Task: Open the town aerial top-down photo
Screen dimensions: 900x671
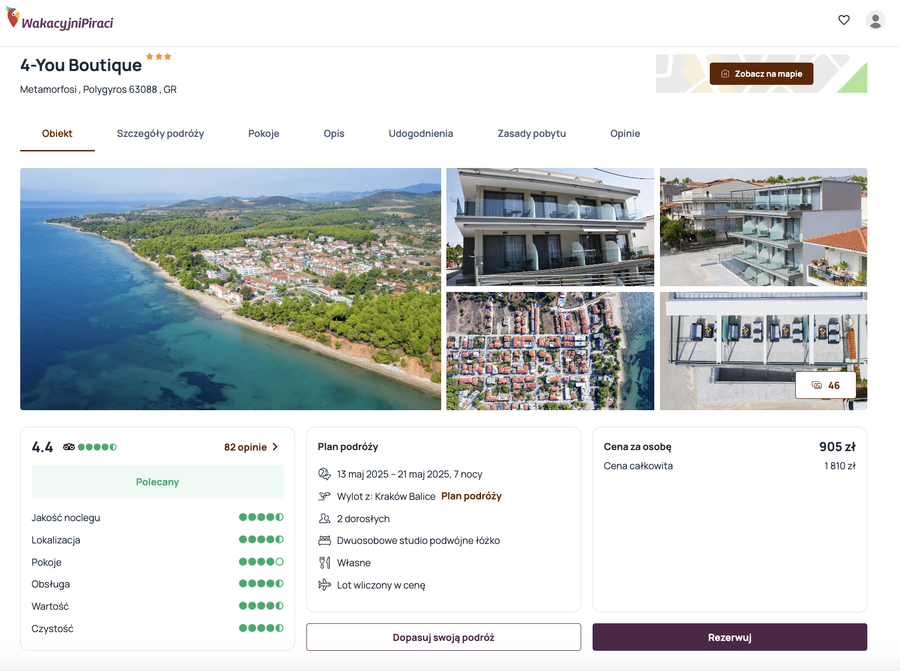Action: (x=550, y=351)
